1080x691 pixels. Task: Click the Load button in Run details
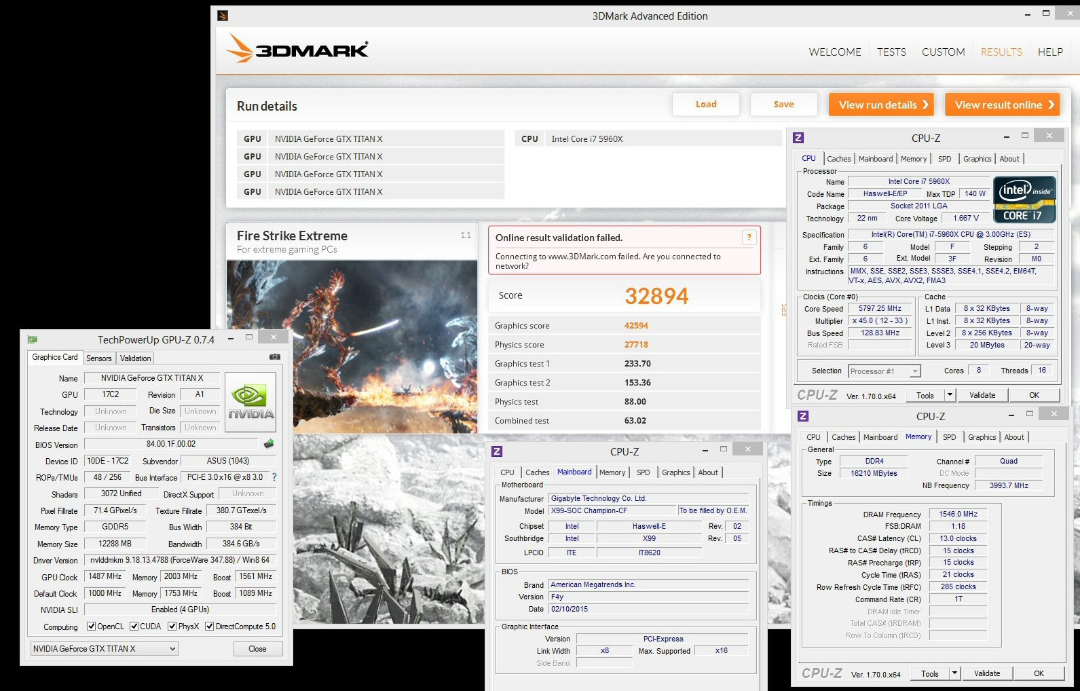706,105
